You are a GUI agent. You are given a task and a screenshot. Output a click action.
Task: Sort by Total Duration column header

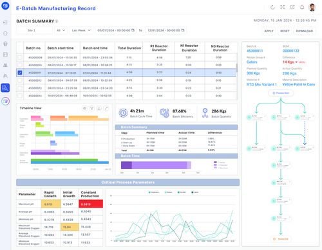tap(129, 48)
